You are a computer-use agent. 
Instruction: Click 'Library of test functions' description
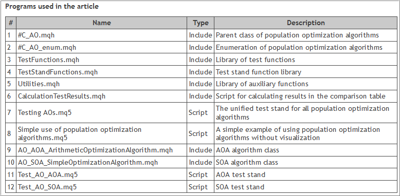coord(256,60)
